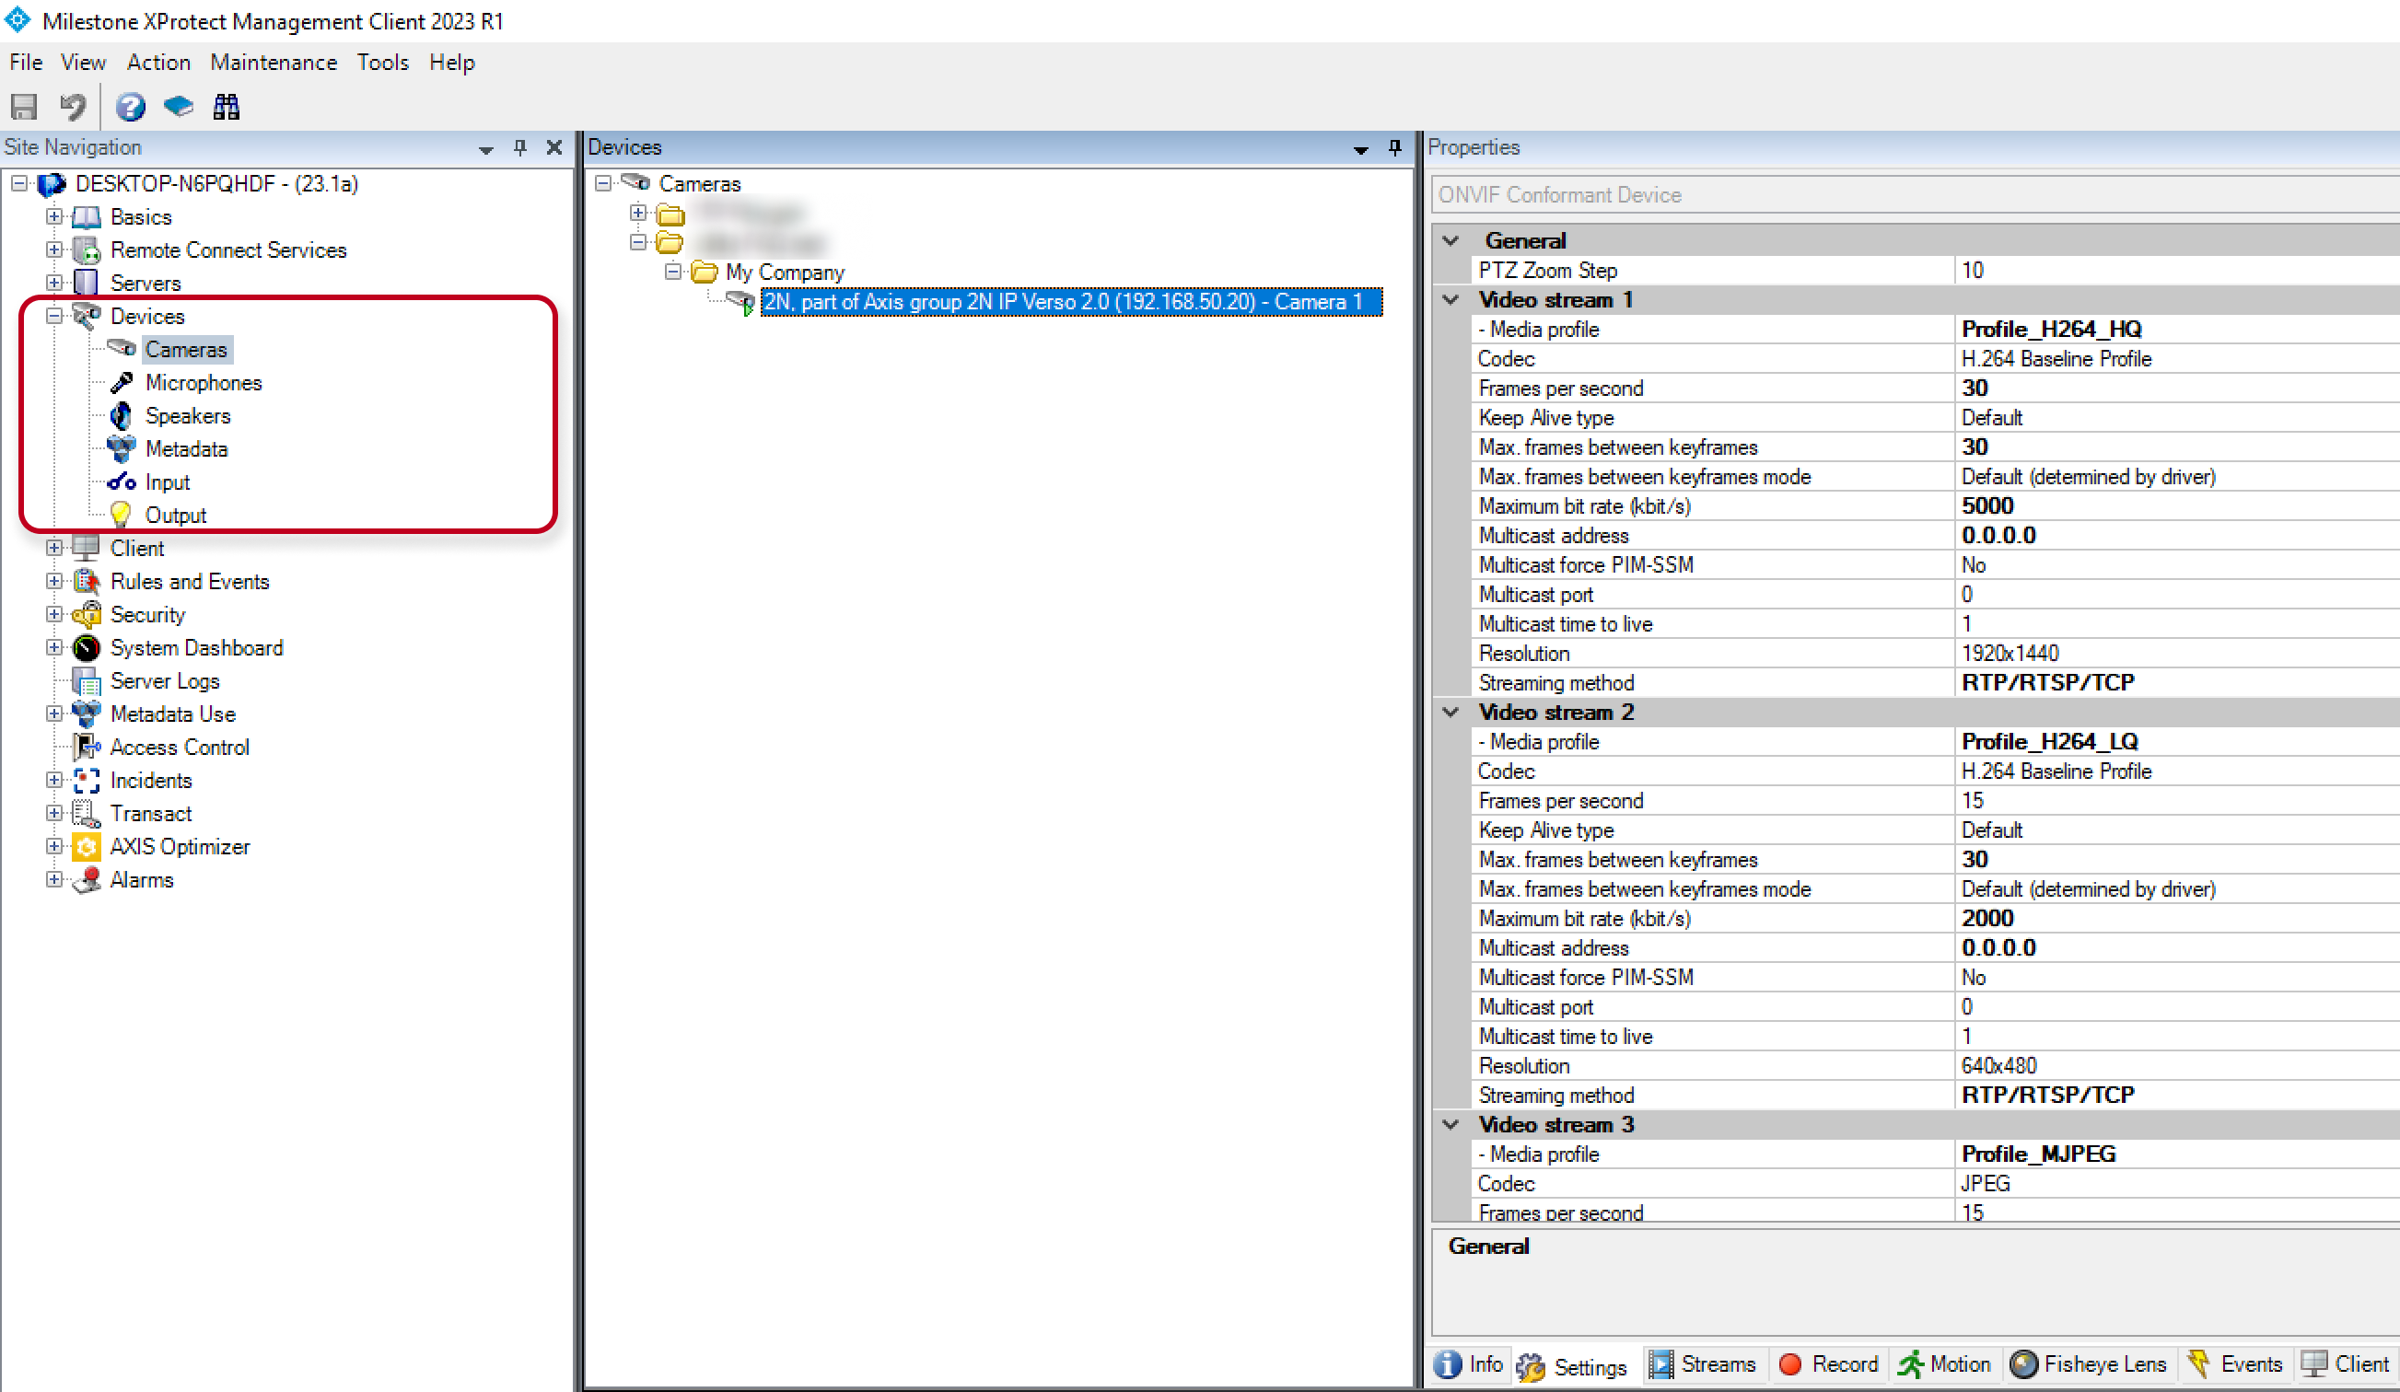Collapse the Video stream 1 section
The width and height of the screenshot is (2400, 1392).
pos(1450,300)
